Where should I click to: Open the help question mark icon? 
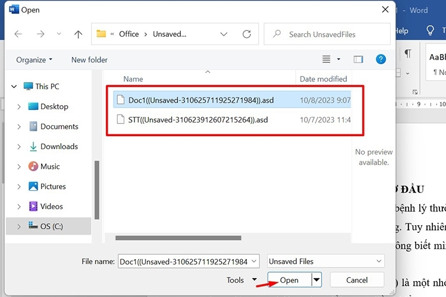coord(381,59)
